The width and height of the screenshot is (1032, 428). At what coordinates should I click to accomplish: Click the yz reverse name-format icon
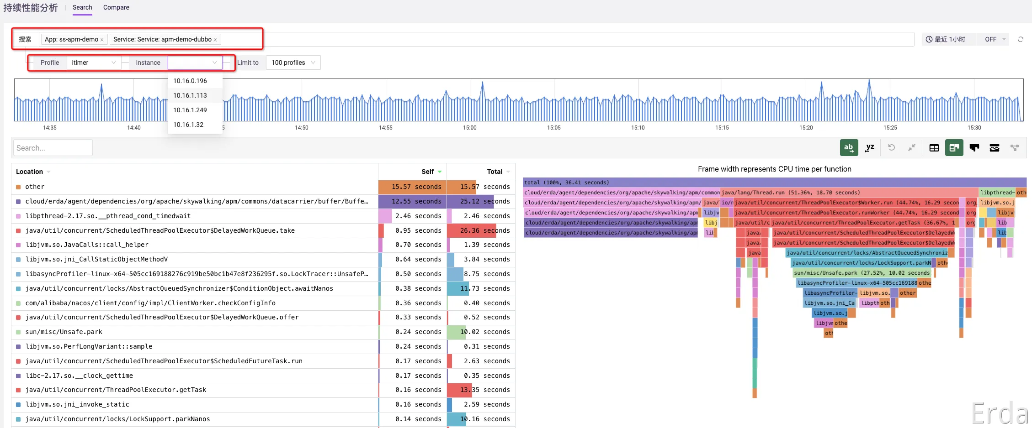tap(869, 148)
